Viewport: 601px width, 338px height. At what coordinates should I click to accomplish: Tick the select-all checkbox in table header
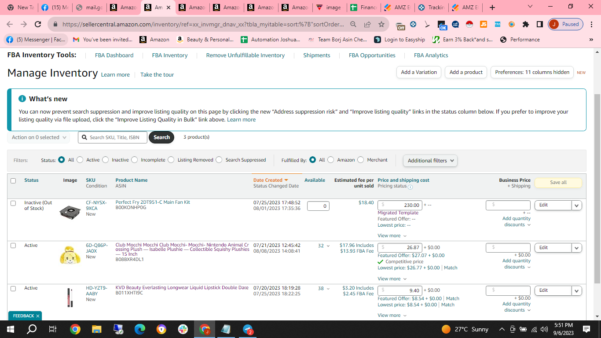tap(13, 180)
